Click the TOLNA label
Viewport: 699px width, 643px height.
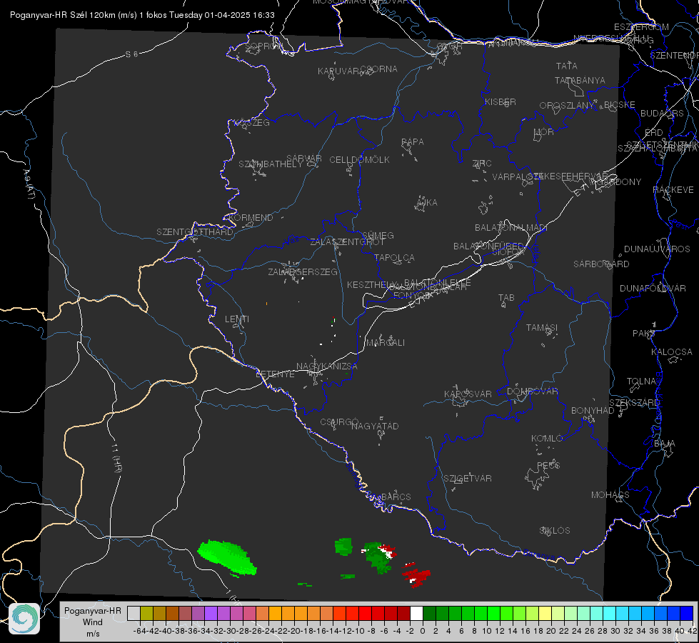tap(641, 382)
